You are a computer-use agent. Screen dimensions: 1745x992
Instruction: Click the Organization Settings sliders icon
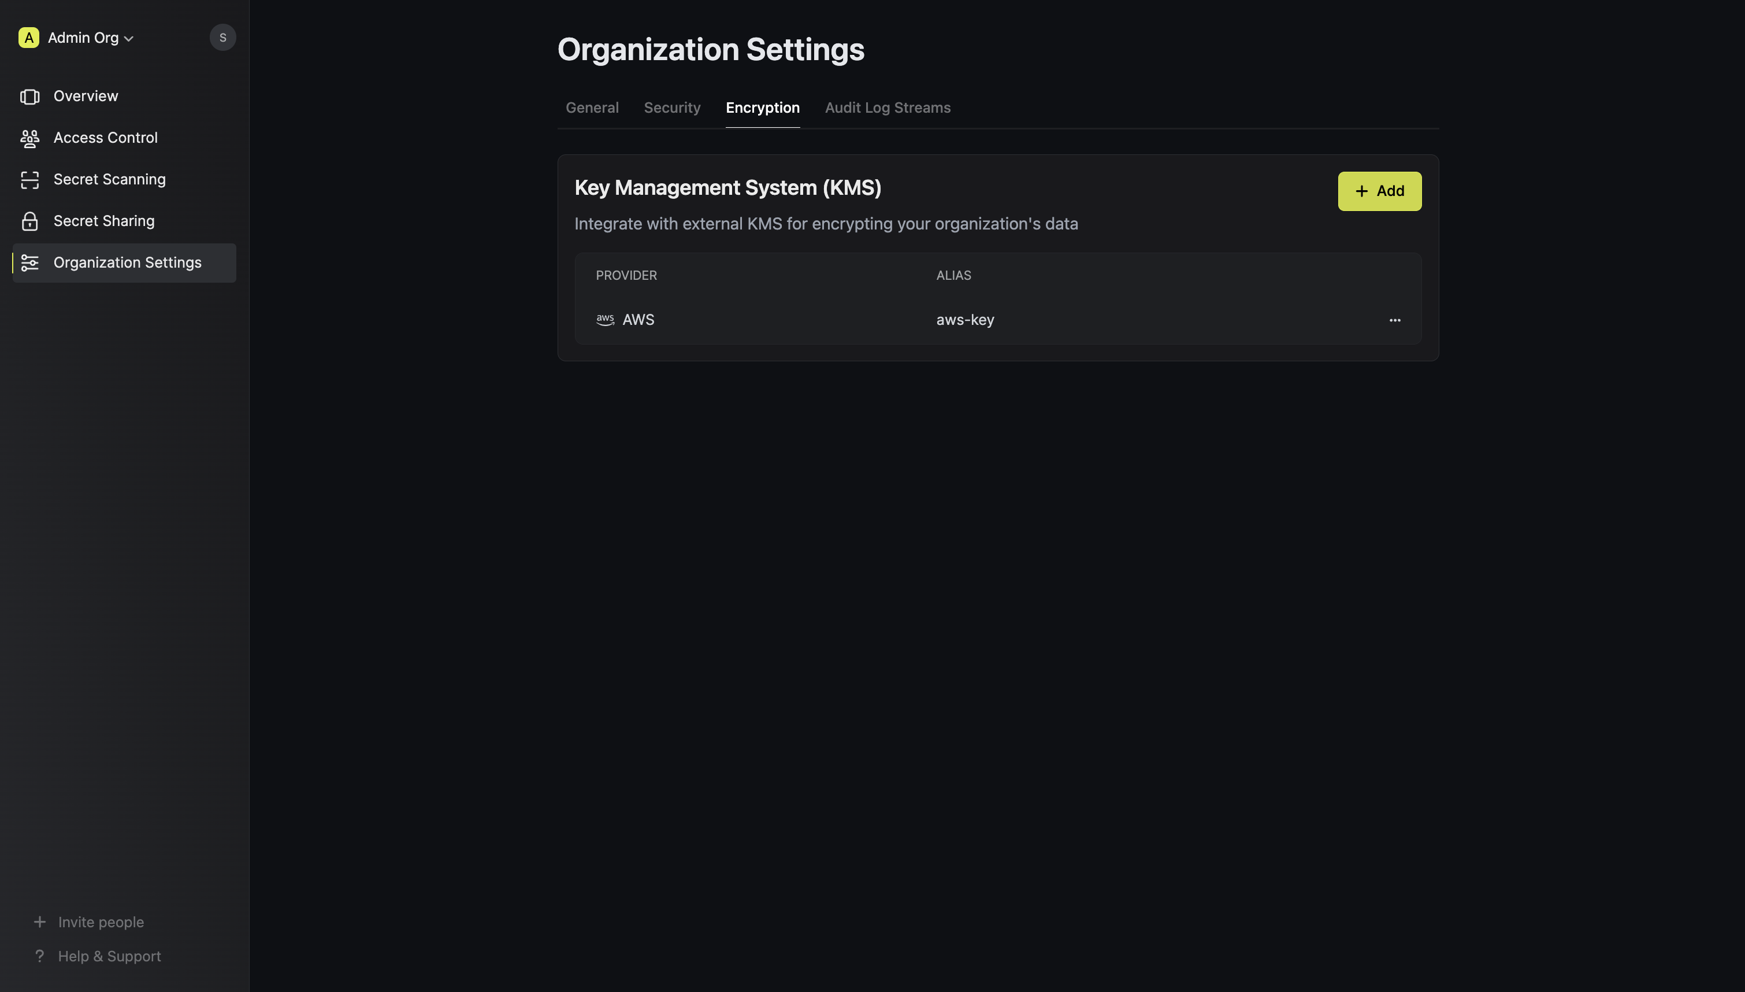[x=30, y=263]
